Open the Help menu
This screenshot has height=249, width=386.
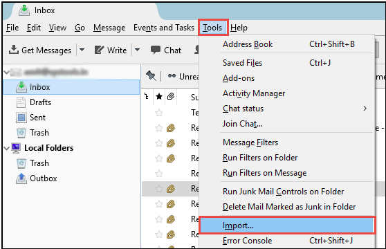[239, 28]
